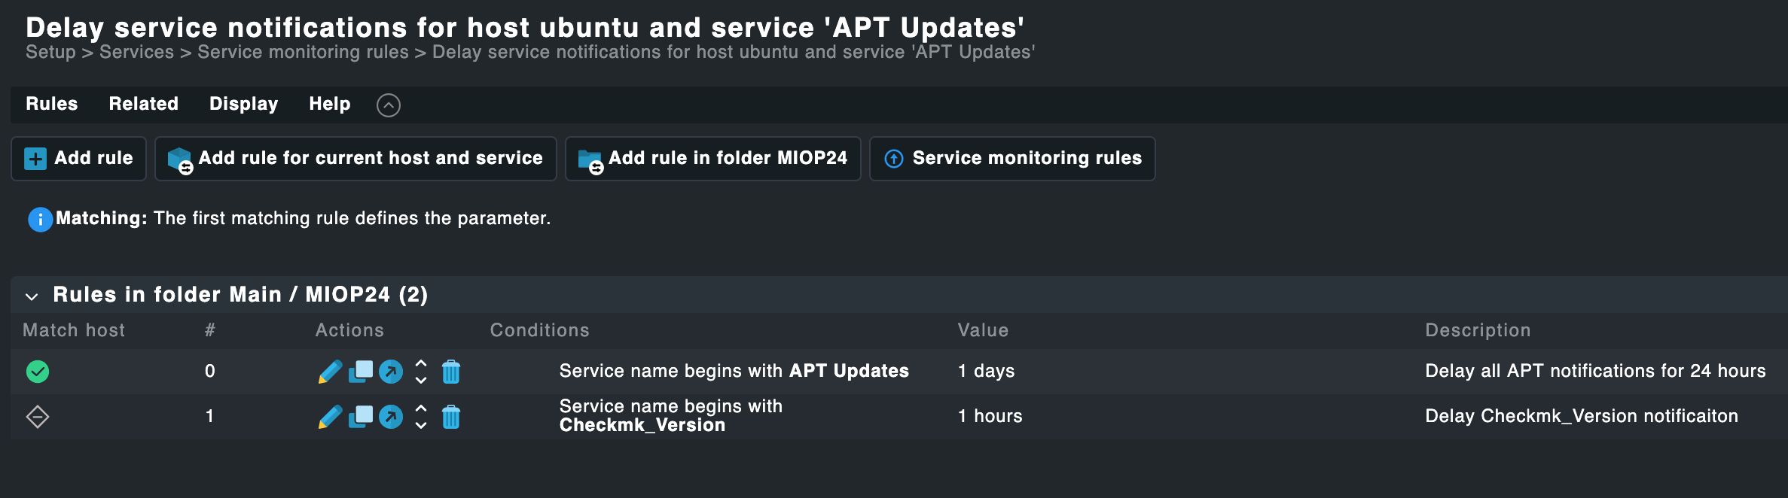Click Add rule in folder MIOP24
The width and height of the screenshot is (1788, 498).
point(712,158)
